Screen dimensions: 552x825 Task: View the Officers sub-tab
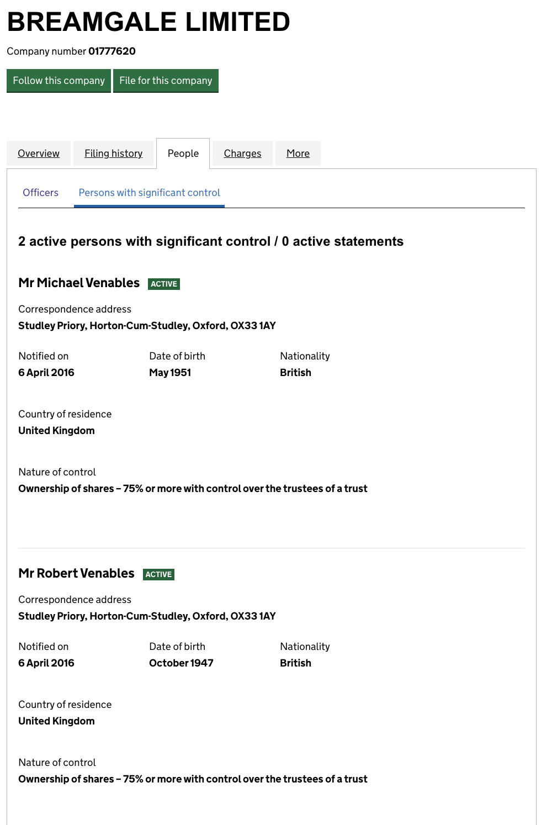40,193
